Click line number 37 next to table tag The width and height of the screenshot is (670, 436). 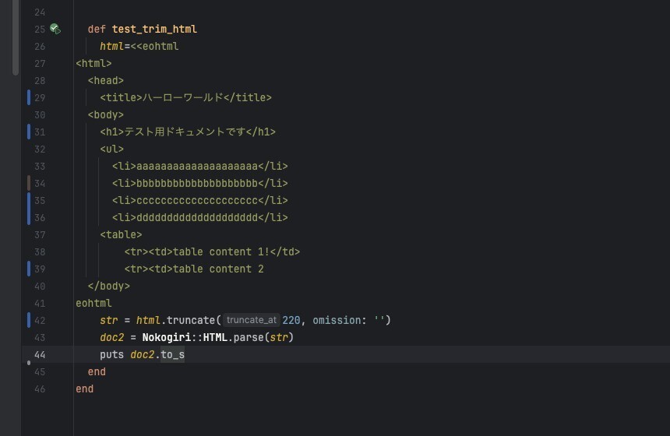coord(40,234)
